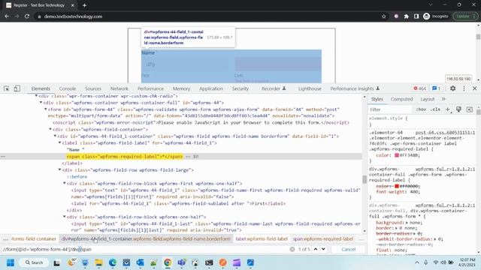Screen dimensions: 481x270
Task: Open the Lighthouse tab
Action: pyautogui.click(x=310, y=88)
